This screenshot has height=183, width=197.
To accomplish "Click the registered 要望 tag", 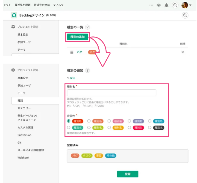I will [x=99, y=156].
